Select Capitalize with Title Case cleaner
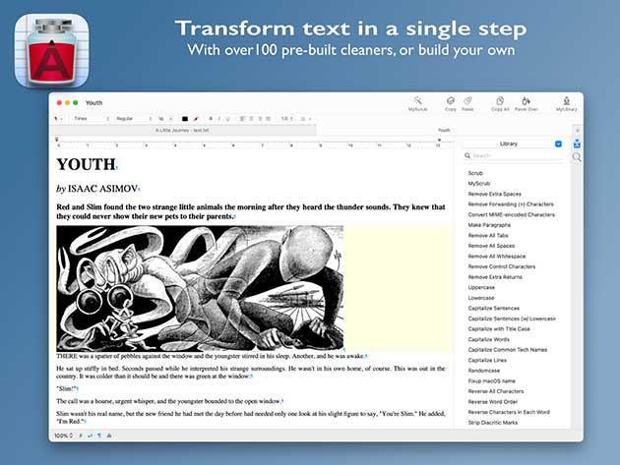 point(499,328)
